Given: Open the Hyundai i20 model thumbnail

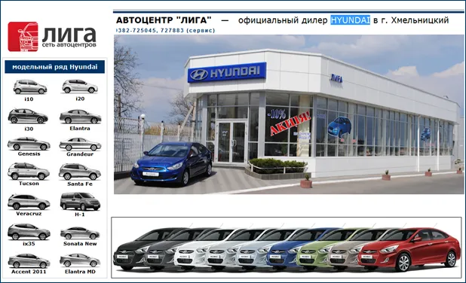Looking at the screenshot, I should 80,87.
